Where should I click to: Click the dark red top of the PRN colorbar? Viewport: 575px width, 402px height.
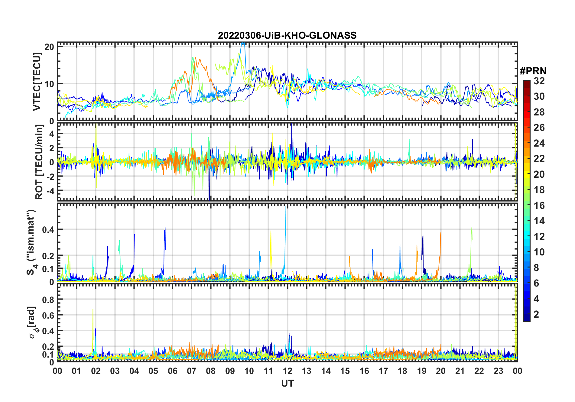[526, 83]
